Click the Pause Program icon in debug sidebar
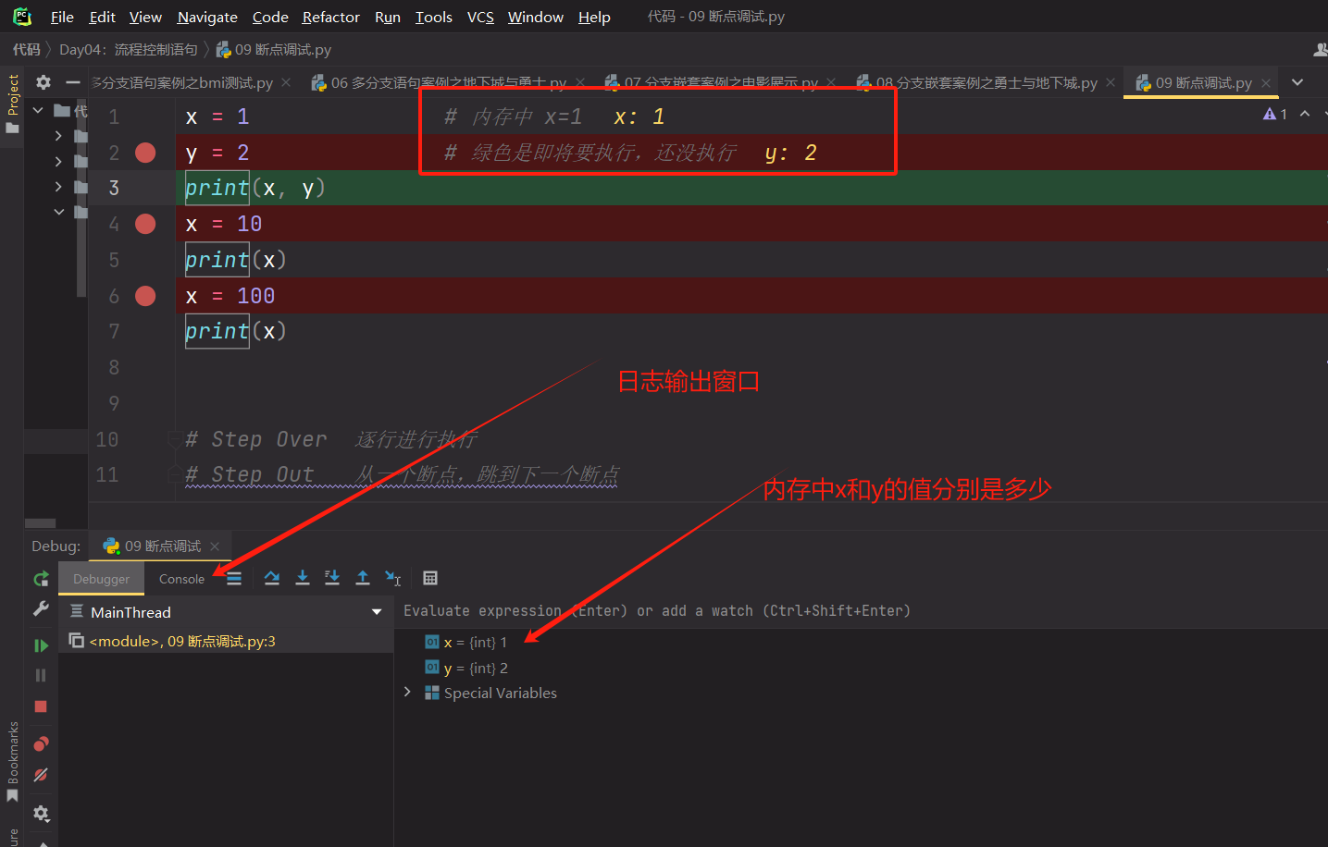The width and height of the screenshot is (1328, 847). (x=41, y=675)
